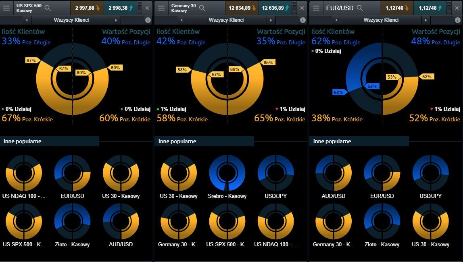Go to previous client group in EUR/USD panel
Viewport: 463px width, 262px height.
(x=336, y=20)
